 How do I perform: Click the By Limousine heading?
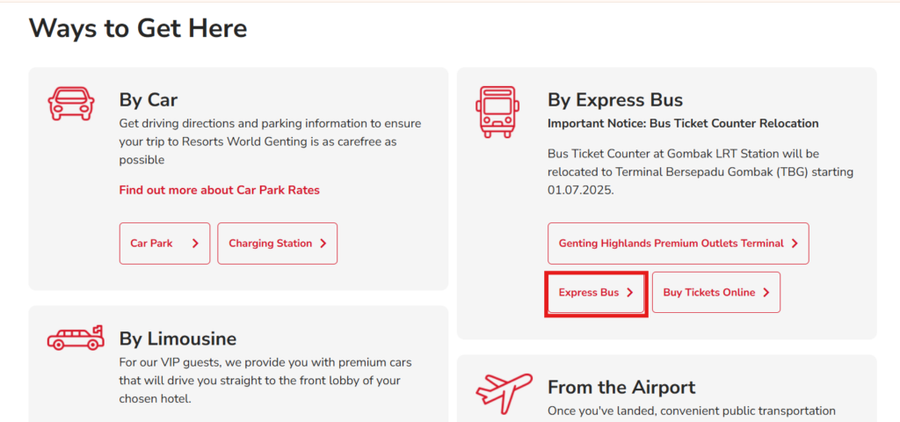[x=178, y=338]
